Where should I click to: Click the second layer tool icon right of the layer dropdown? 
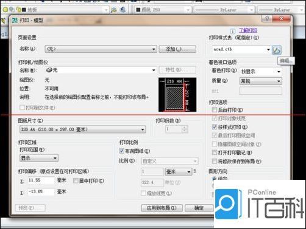pos(123,10)
